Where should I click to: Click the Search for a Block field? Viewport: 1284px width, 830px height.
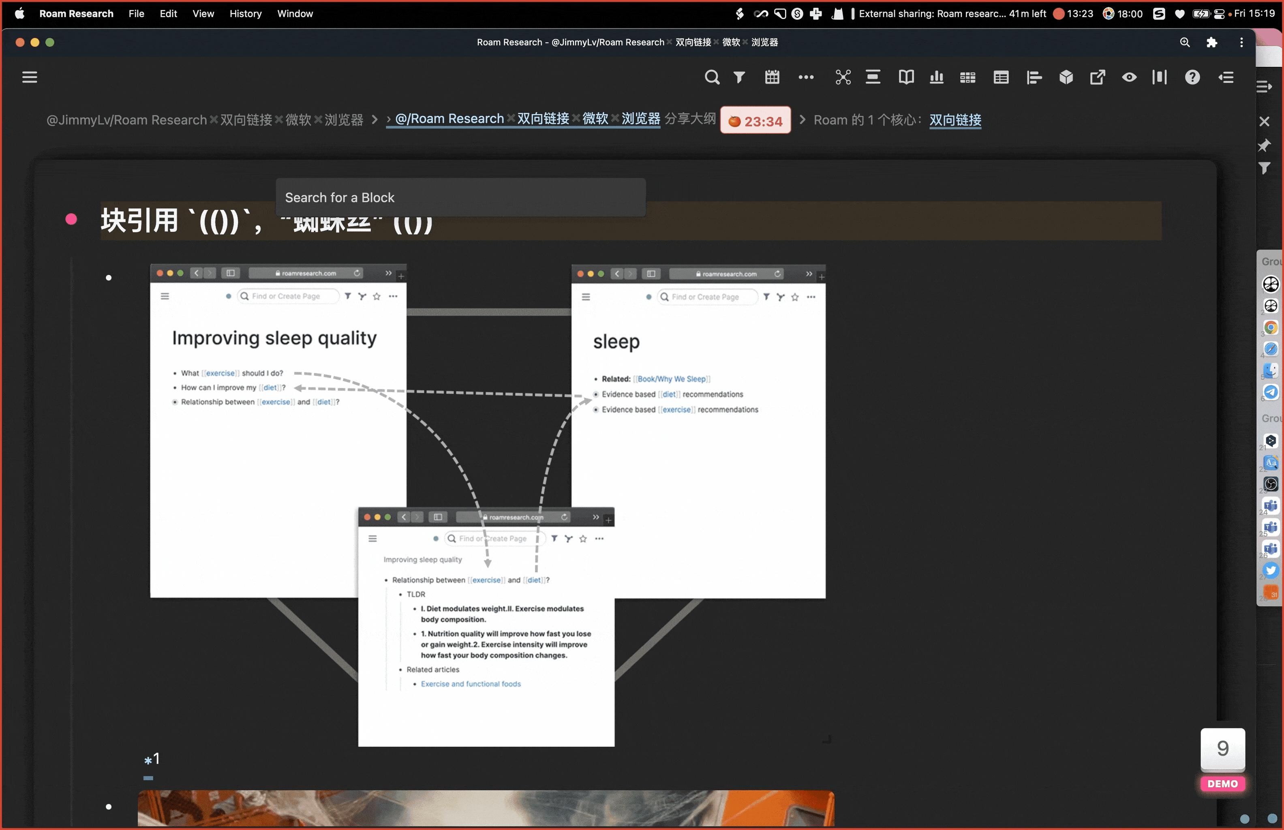tap(460, 197)
